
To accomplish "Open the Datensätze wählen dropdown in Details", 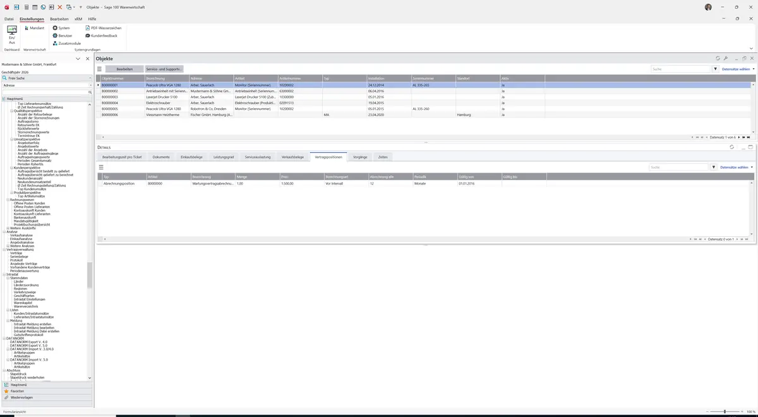I will pyautogui.click(x=737, y=167).
